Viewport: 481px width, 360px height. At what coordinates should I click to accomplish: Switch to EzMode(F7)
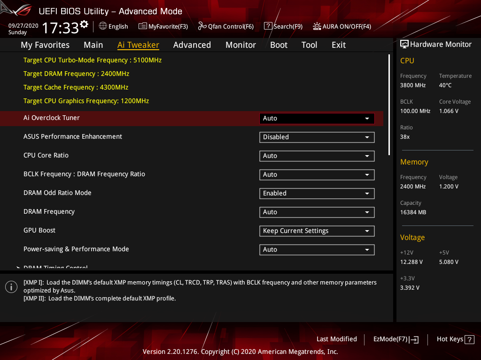pyautogui.click(x=396, y=339)
